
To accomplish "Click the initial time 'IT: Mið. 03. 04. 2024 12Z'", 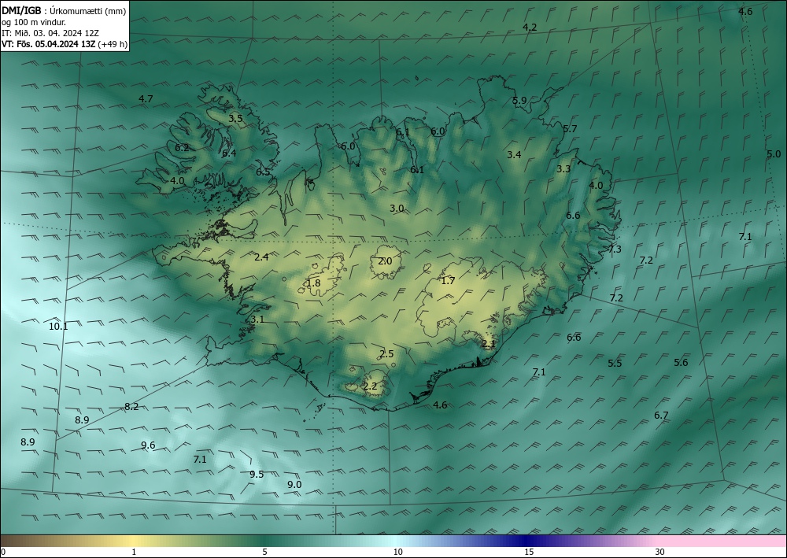I will [x=50, y=33].
